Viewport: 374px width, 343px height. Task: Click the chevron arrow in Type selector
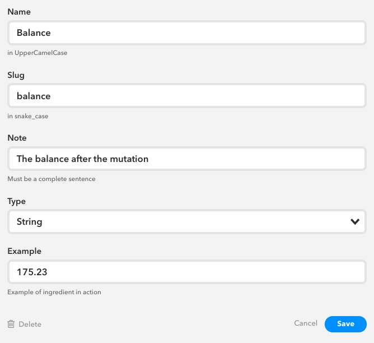[354, 221]
